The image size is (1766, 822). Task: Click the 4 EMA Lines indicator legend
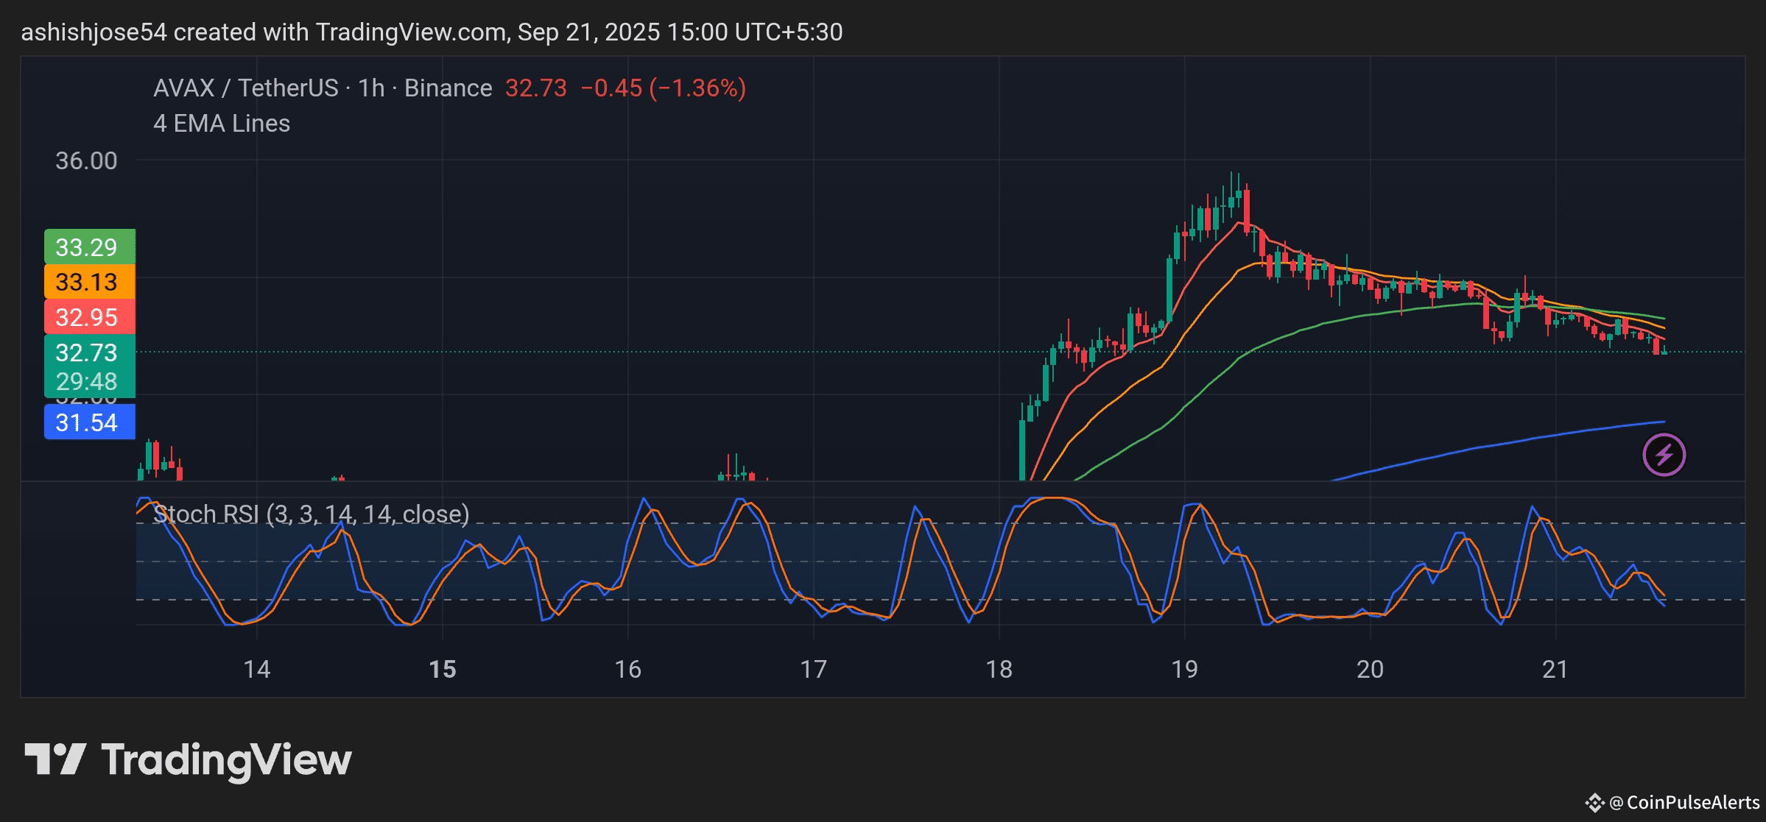(x=222, y=124)
